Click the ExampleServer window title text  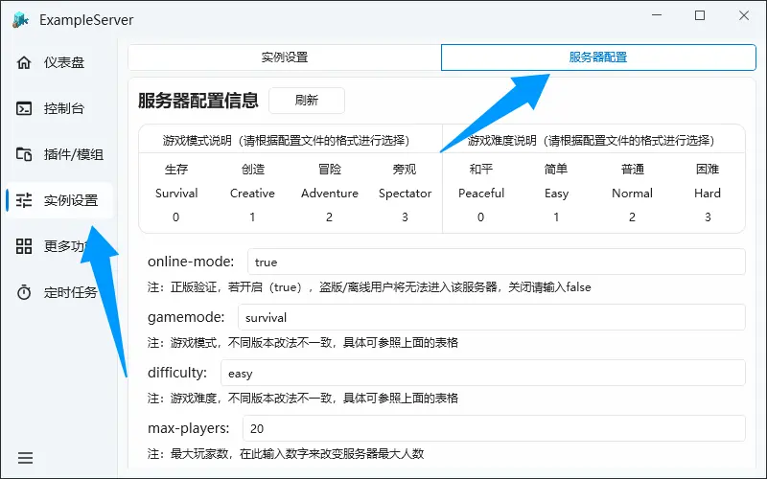point(86,20)
